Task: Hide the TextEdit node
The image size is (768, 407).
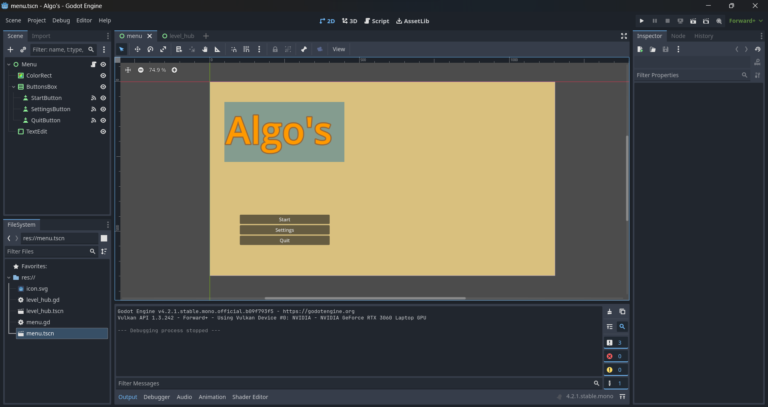Action: (103, 132)
